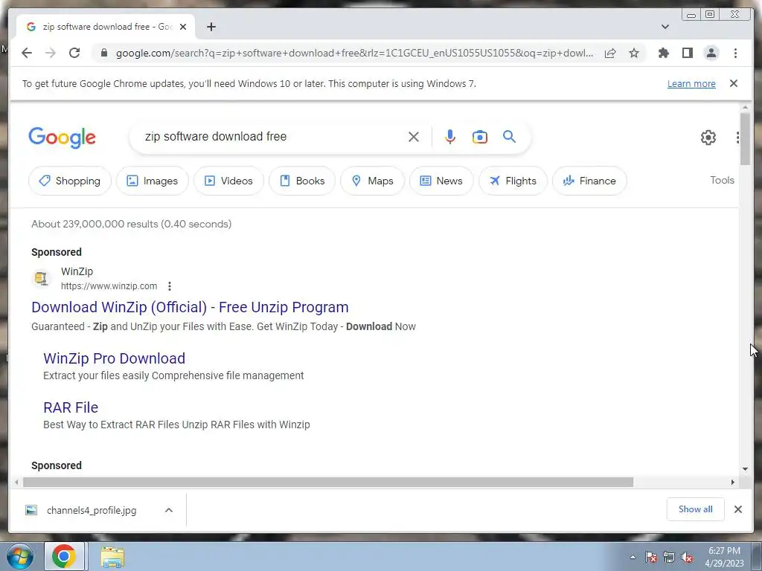The height and width of the screenshot is (571, 762).
Task: Open the muted volume tray icon
Action: (x=687, y=558)
